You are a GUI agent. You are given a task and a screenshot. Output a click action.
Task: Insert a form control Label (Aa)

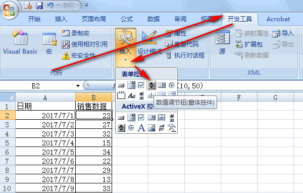pyautogui.click(x=131, y=95)
